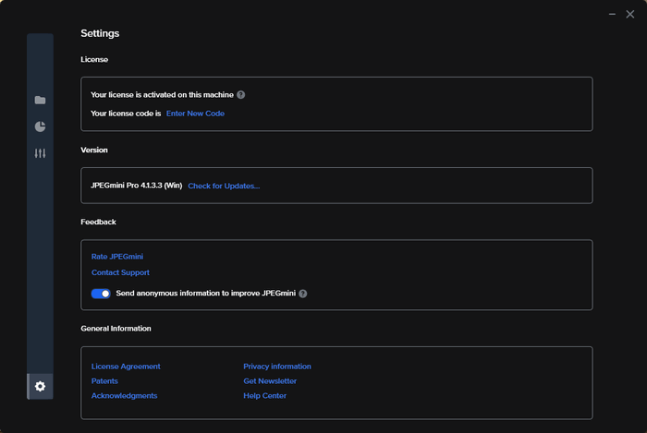Click help icon beside license activated text
This screenshot has width=647, height=433.
click(240, 94)
